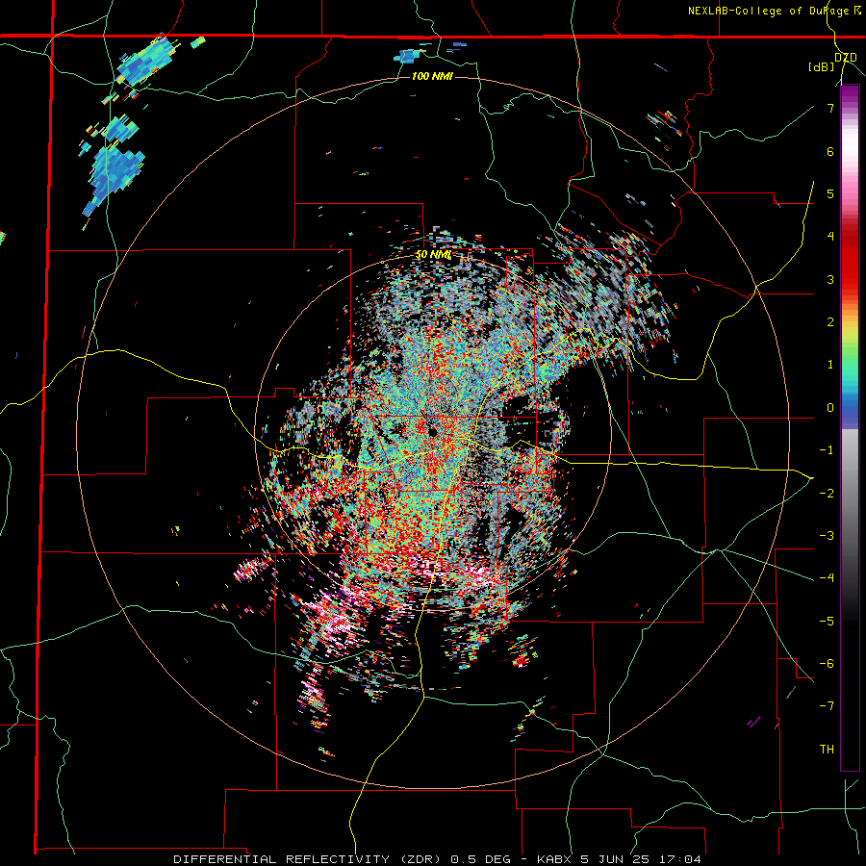Viewport: 866px width, 866px height.
Task: Click the [dB] units label
Action: (x=821, y=67)
